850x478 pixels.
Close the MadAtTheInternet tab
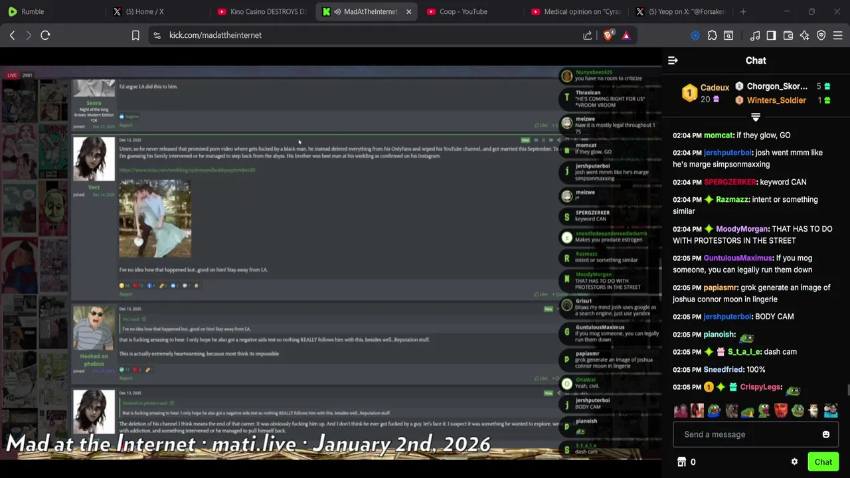(408, 11)
